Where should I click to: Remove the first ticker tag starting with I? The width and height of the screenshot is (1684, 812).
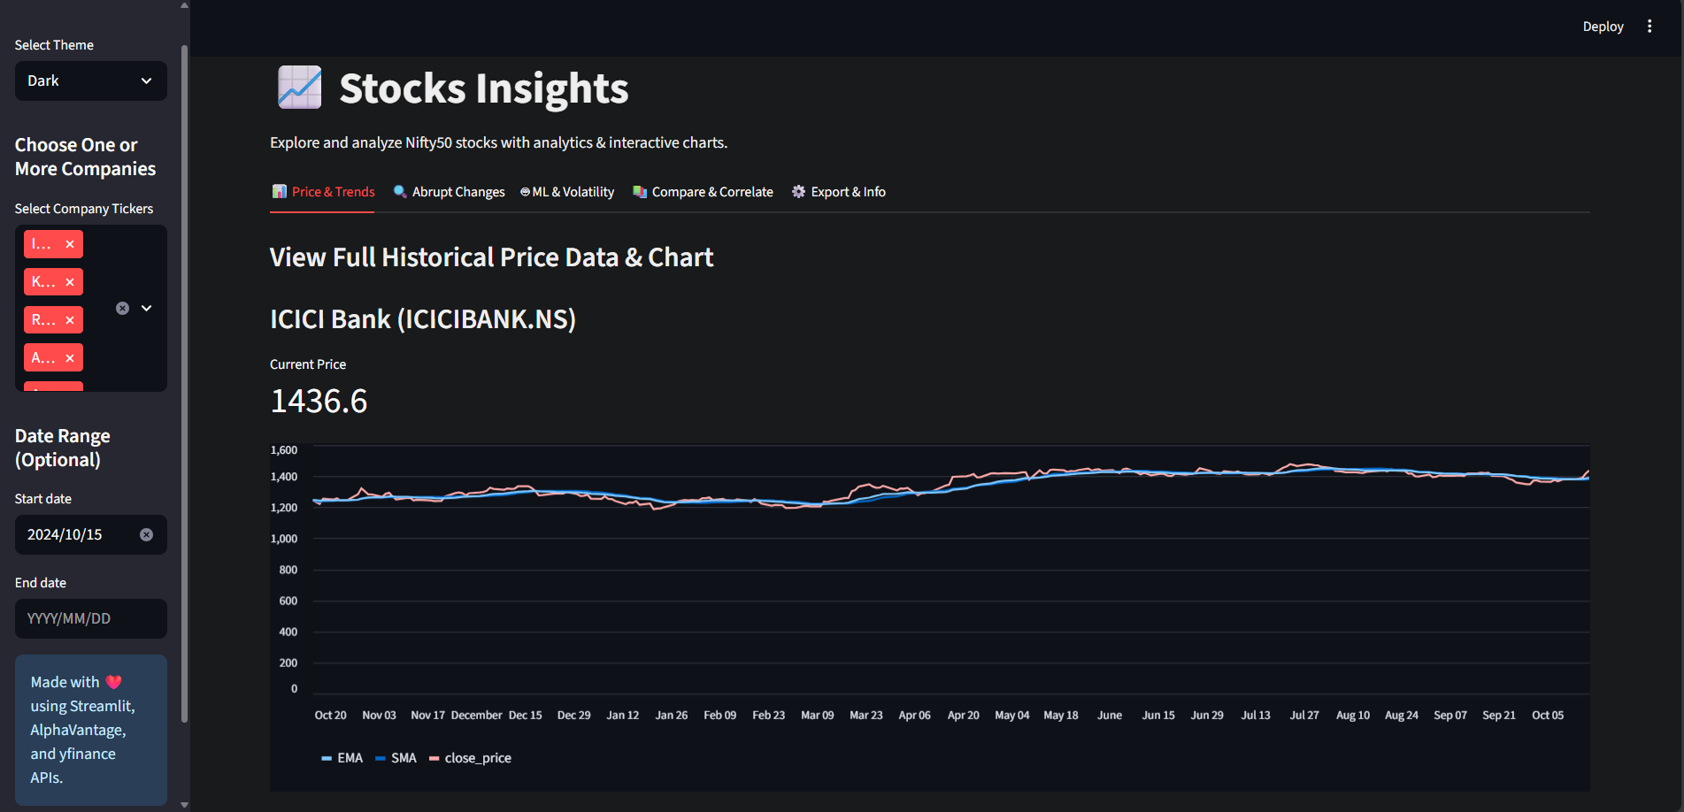pyautogui.click(x=70, y=244)
